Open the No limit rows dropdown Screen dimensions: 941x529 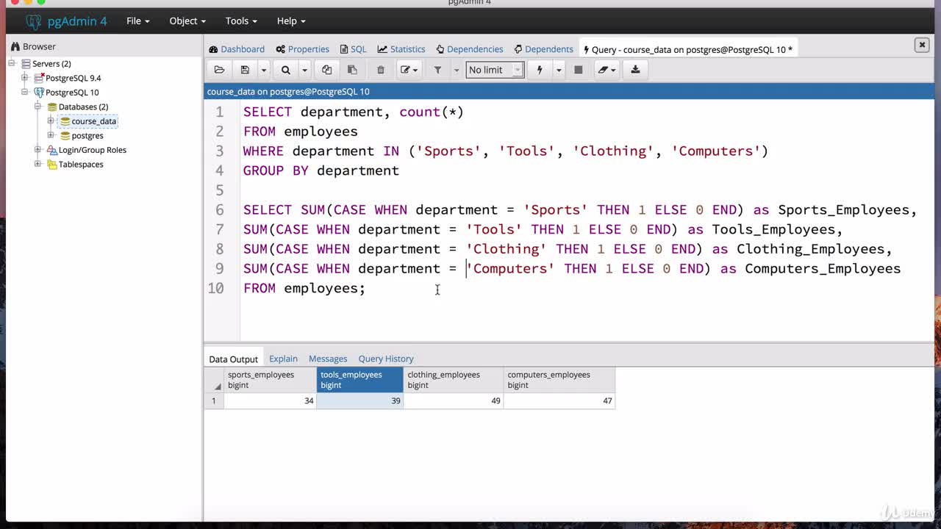tap(495, 70)
